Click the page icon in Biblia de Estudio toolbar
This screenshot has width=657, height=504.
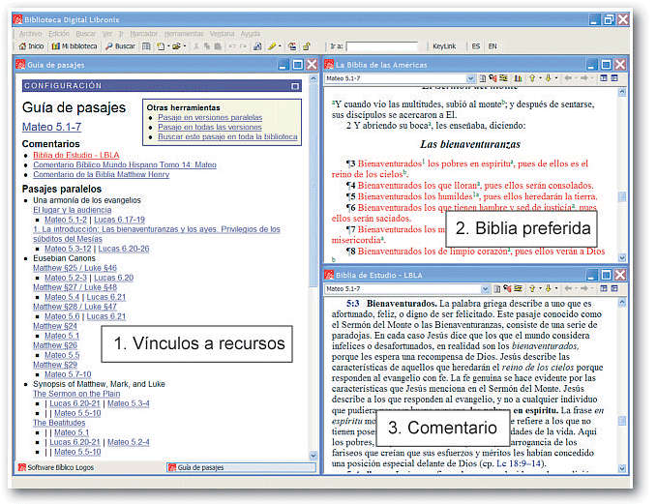pyautogui.click(x=497, y=288)
